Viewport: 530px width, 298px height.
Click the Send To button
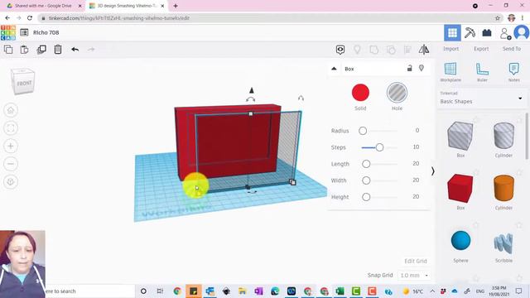(x=512, y=49)
